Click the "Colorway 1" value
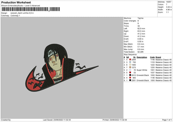This screenshot has width=173, height=122. pos(15,16)
